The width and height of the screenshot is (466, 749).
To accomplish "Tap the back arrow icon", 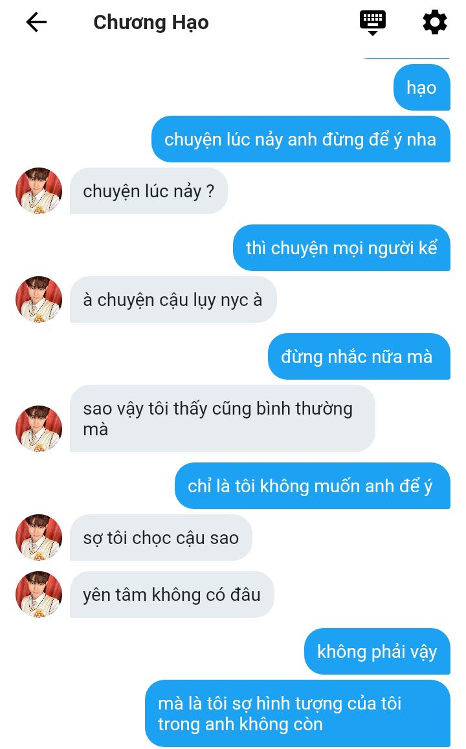I will (36, 22).
